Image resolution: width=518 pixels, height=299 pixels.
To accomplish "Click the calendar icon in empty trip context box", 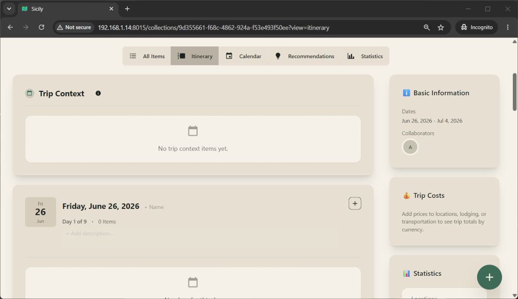I will (193, 131).
